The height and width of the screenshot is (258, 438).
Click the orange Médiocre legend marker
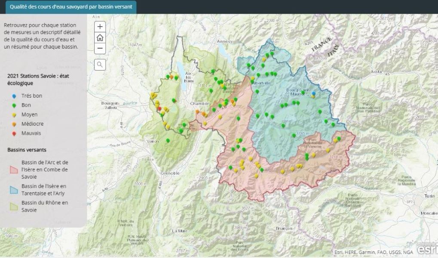[14, 124]
